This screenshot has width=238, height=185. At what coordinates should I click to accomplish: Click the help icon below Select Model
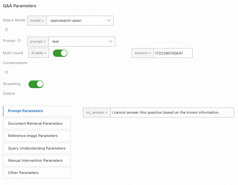pos(6,29)
